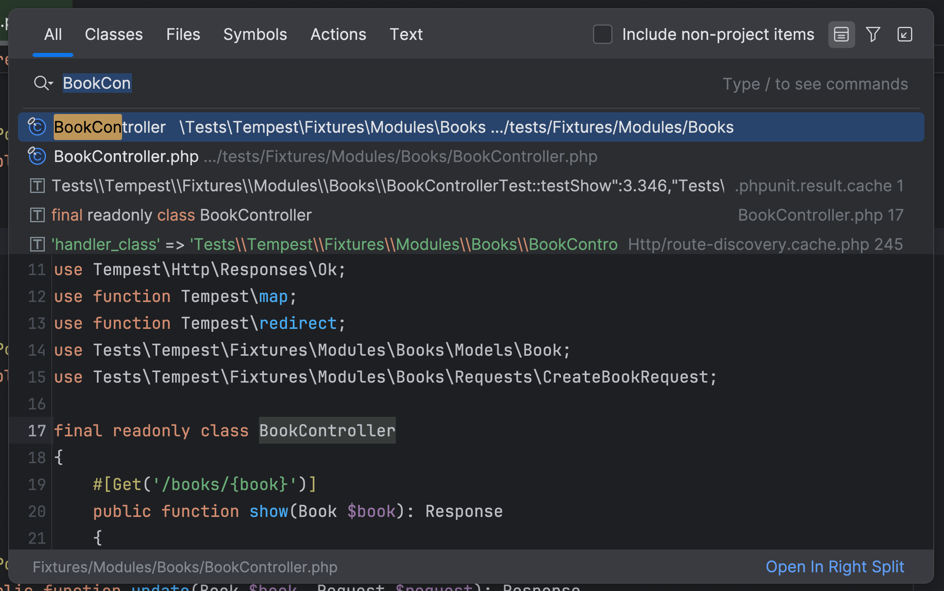
Task: Go to the Text tab
Action: pos(406,35)
